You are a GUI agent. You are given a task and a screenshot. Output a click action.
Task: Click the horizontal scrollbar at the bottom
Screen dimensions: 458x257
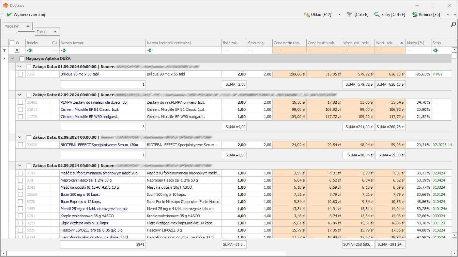click(x=147, y=254)
